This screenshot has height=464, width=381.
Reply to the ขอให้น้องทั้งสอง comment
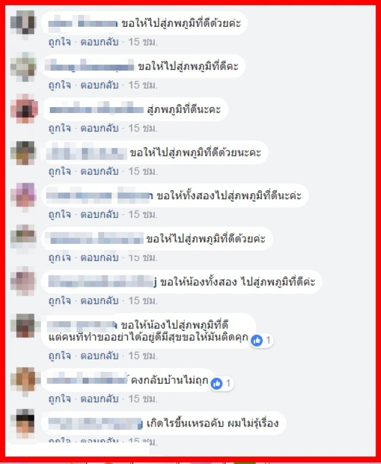pos(99,300)
